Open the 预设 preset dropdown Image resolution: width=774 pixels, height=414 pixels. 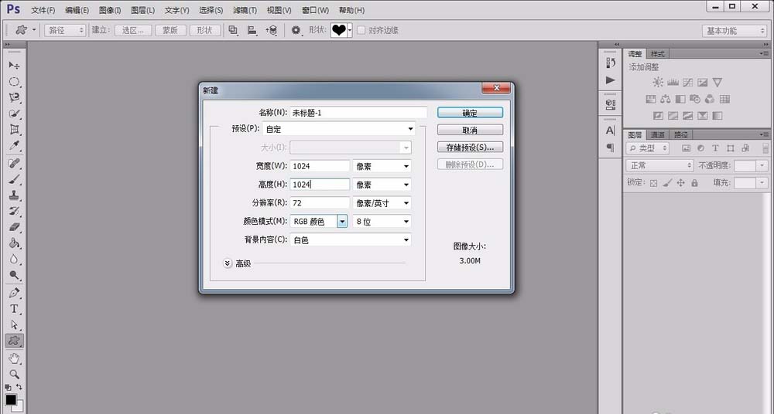(339, 129)
